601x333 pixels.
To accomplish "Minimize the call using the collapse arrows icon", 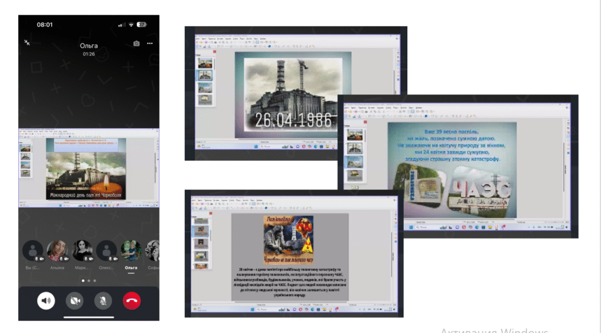I will pyautogui.click(x=27, y=42).
